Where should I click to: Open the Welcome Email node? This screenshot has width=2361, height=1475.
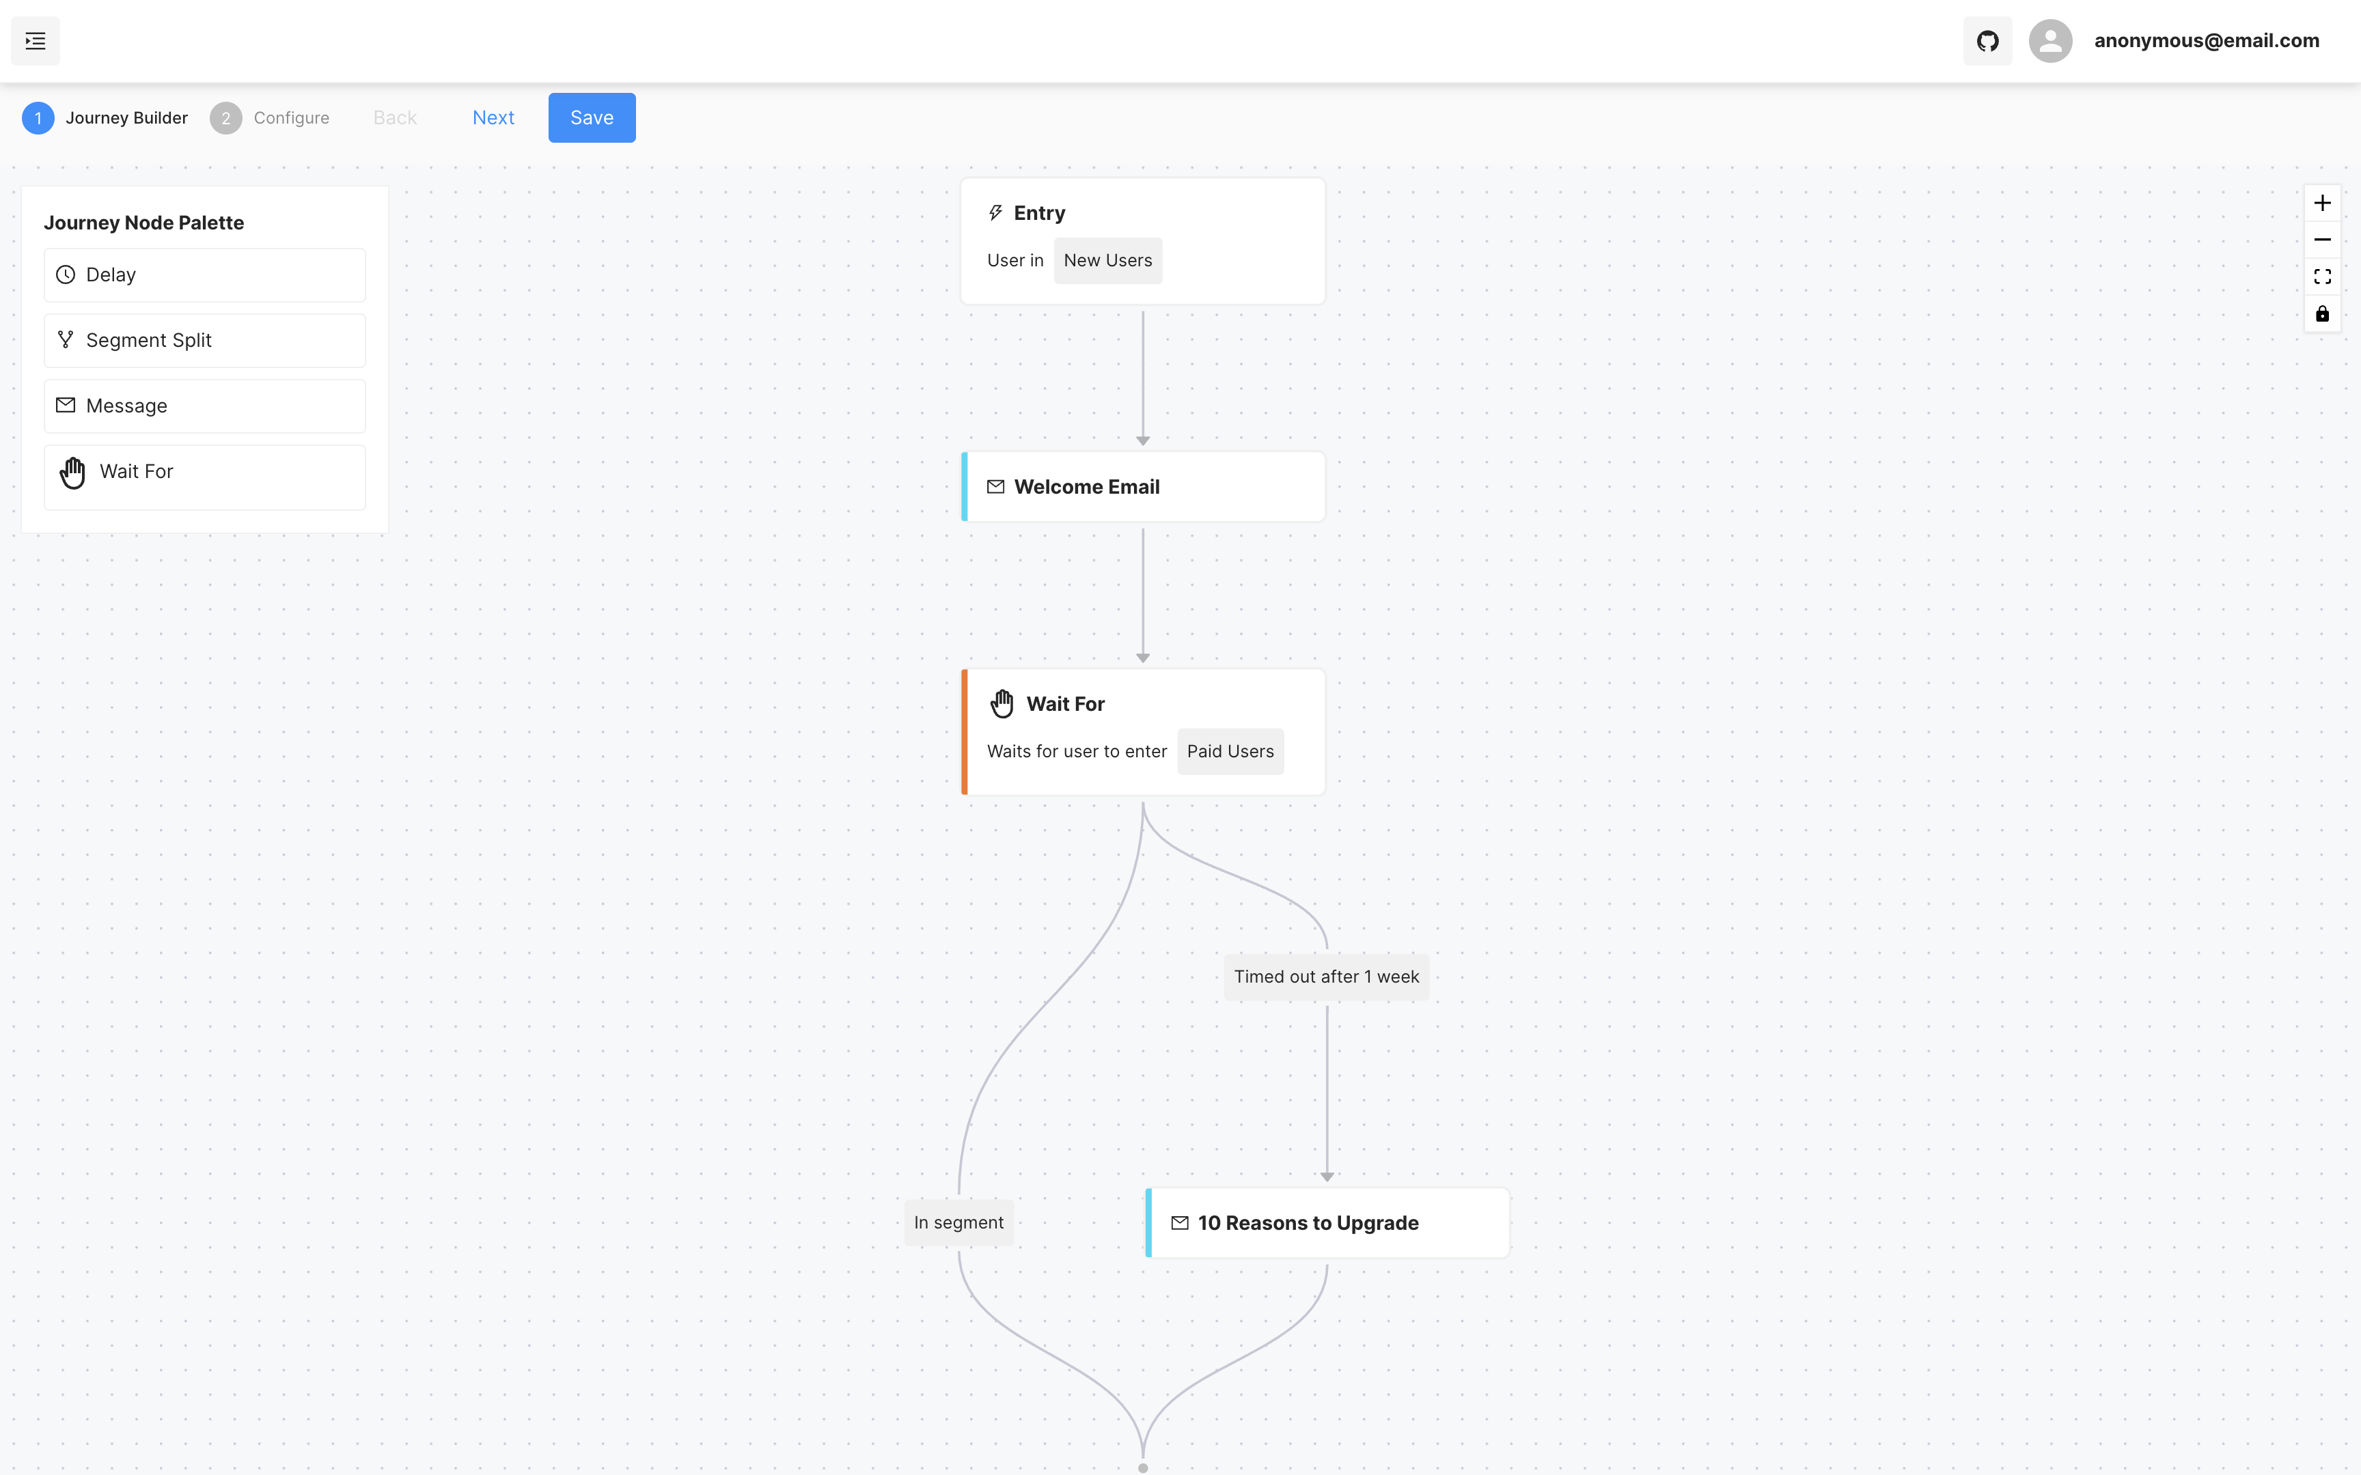[x=1142, y=487]
